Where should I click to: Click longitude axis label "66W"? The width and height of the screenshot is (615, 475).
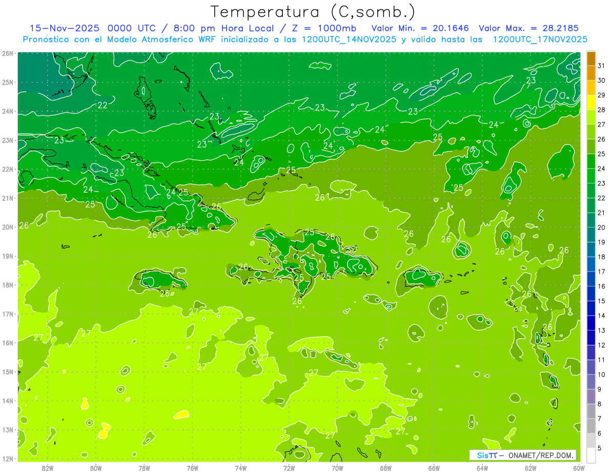click(x=434, y=468)
